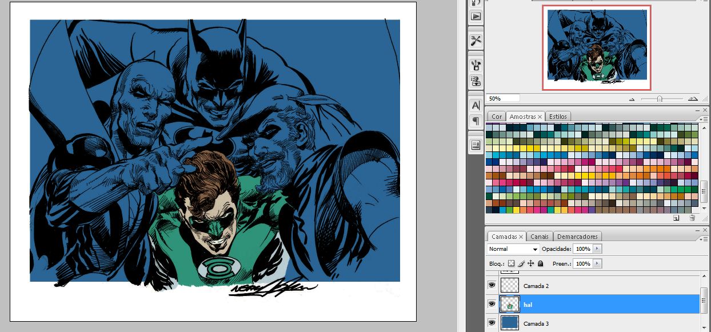711x332 pixels.
Task: Click the hal layer thumbnail
Action: tap(509, 304)
